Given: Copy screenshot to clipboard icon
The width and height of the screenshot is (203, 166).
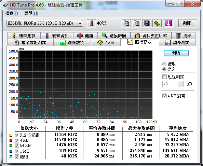Looking at the screenshot, I should point(136,23).
